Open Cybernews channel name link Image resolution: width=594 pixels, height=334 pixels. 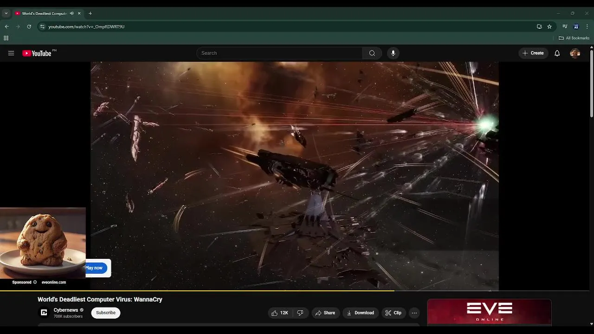point(66,310)
